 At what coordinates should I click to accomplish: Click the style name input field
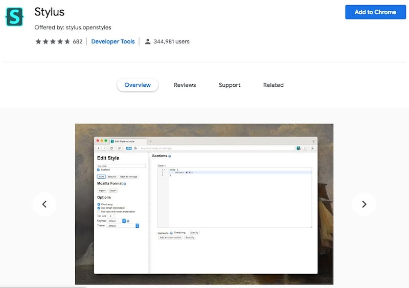point(121,166)
